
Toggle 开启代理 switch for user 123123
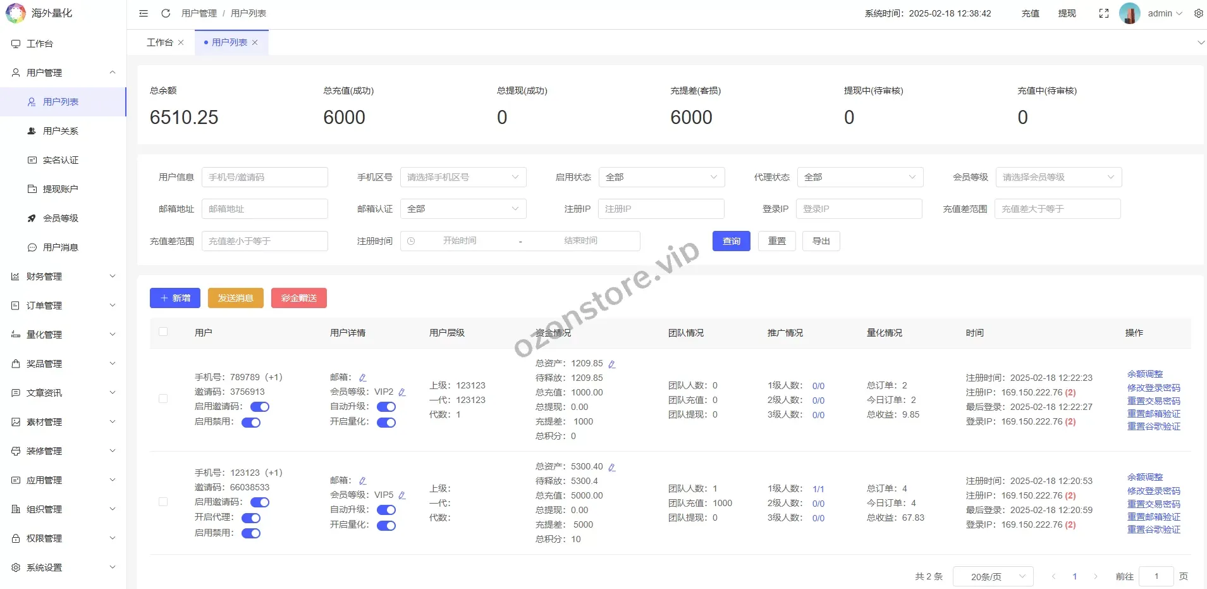(x=251, y=518)
